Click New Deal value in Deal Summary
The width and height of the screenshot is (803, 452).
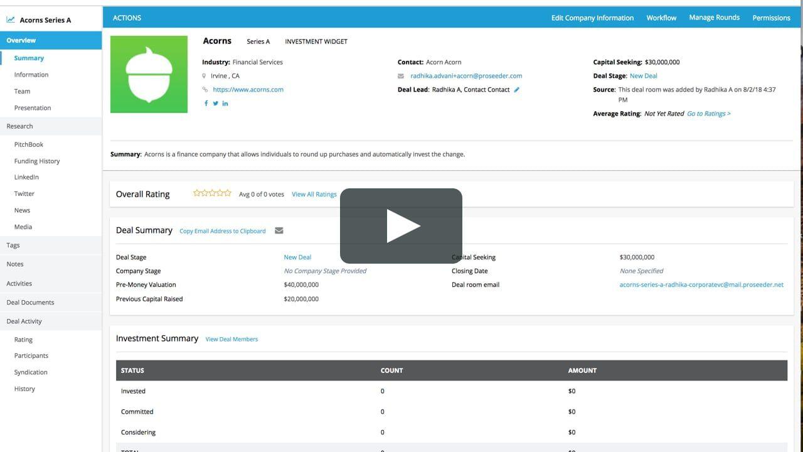point(297,257)
